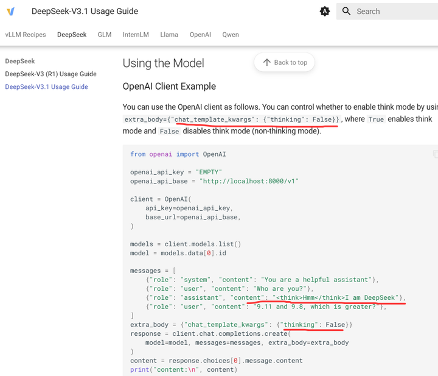
Task: Click the 'from openai import OpenAI' line
Action: (178, 154)
